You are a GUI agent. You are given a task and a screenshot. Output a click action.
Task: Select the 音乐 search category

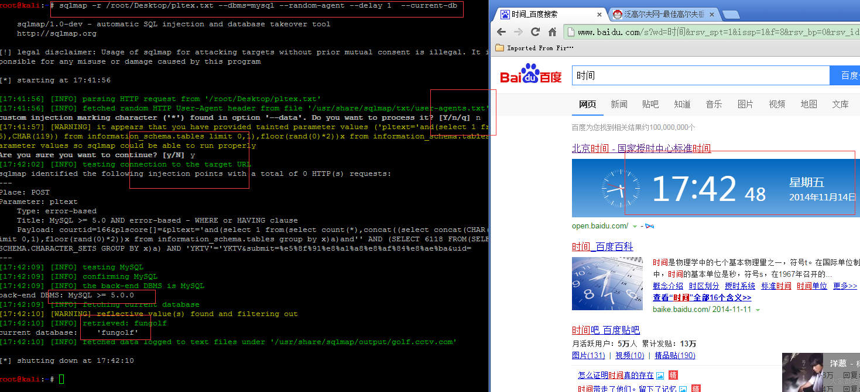(714, 104)
